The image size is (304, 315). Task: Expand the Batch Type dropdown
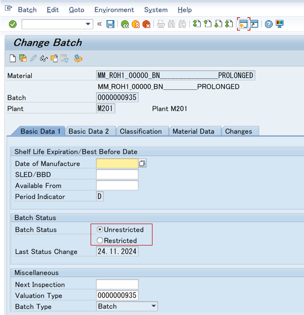click(153, 306)
